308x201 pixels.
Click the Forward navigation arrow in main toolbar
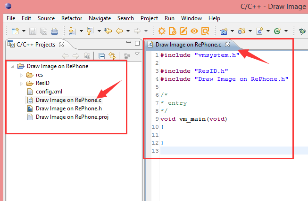[x=137, y=31]
